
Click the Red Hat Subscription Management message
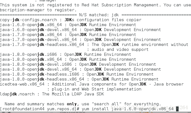tap(95, 5)
